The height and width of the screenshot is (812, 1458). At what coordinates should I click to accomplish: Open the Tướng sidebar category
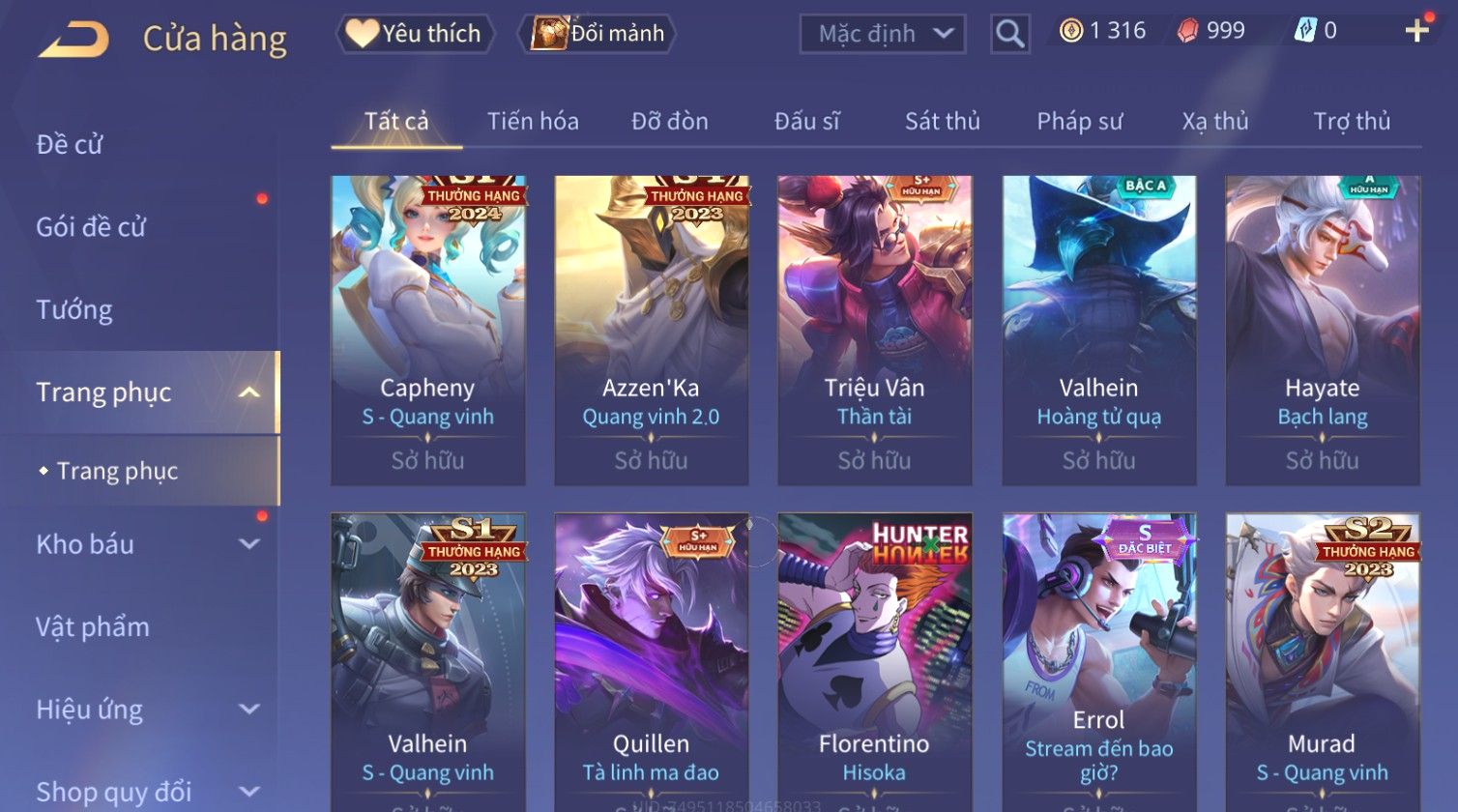point(74,309)
